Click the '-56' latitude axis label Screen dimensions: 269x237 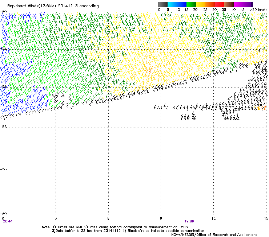(x=3, y=127)
